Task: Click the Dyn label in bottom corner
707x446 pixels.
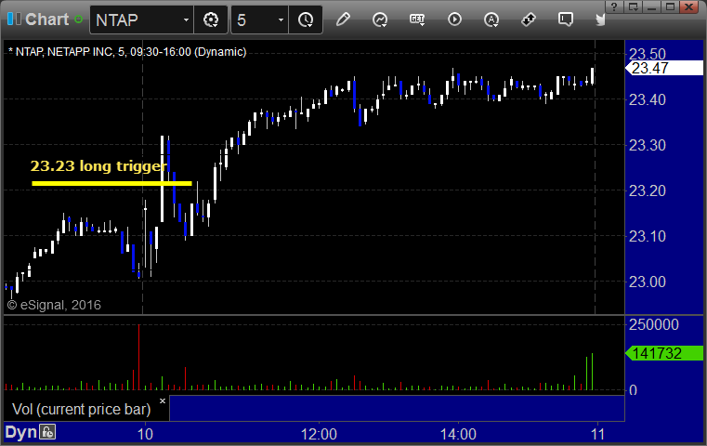Action: point(20,432)
